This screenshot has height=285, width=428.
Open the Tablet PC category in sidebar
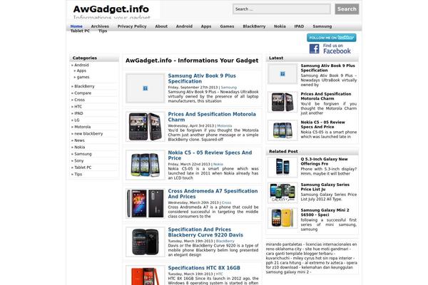click(83, 167)
